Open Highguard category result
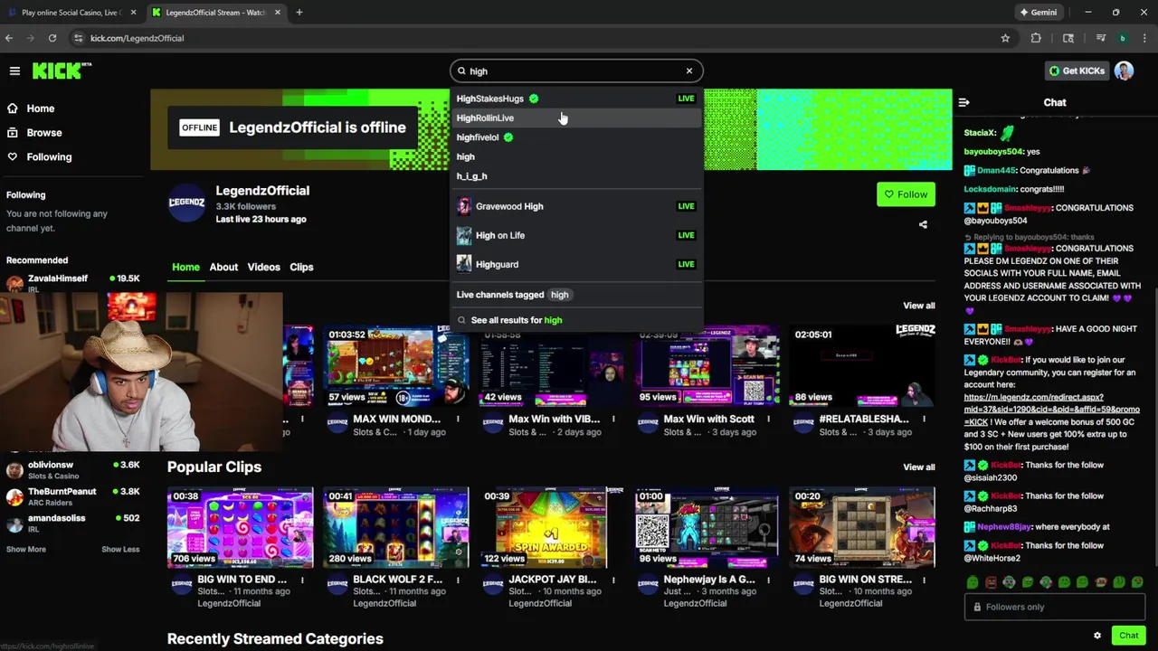This screenshot has height=651, width=1158. (576, 264)
